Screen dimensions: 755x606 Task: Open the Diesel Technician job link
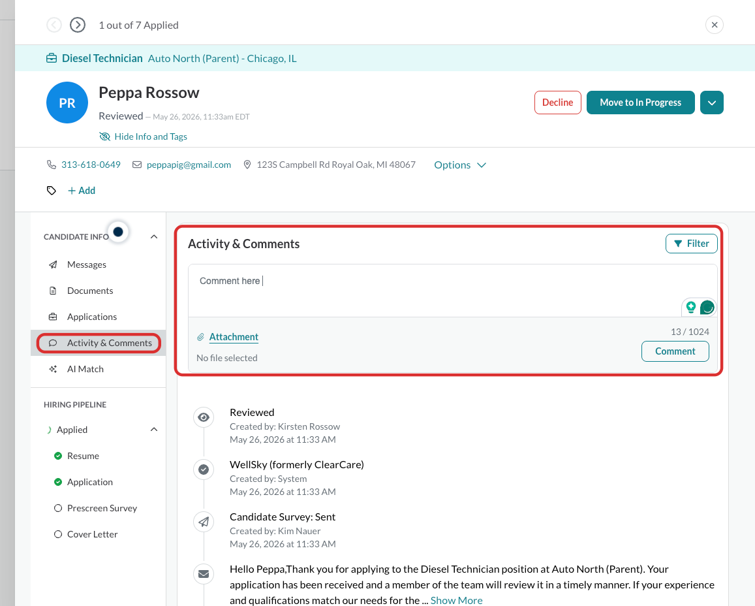click(102, 58)
